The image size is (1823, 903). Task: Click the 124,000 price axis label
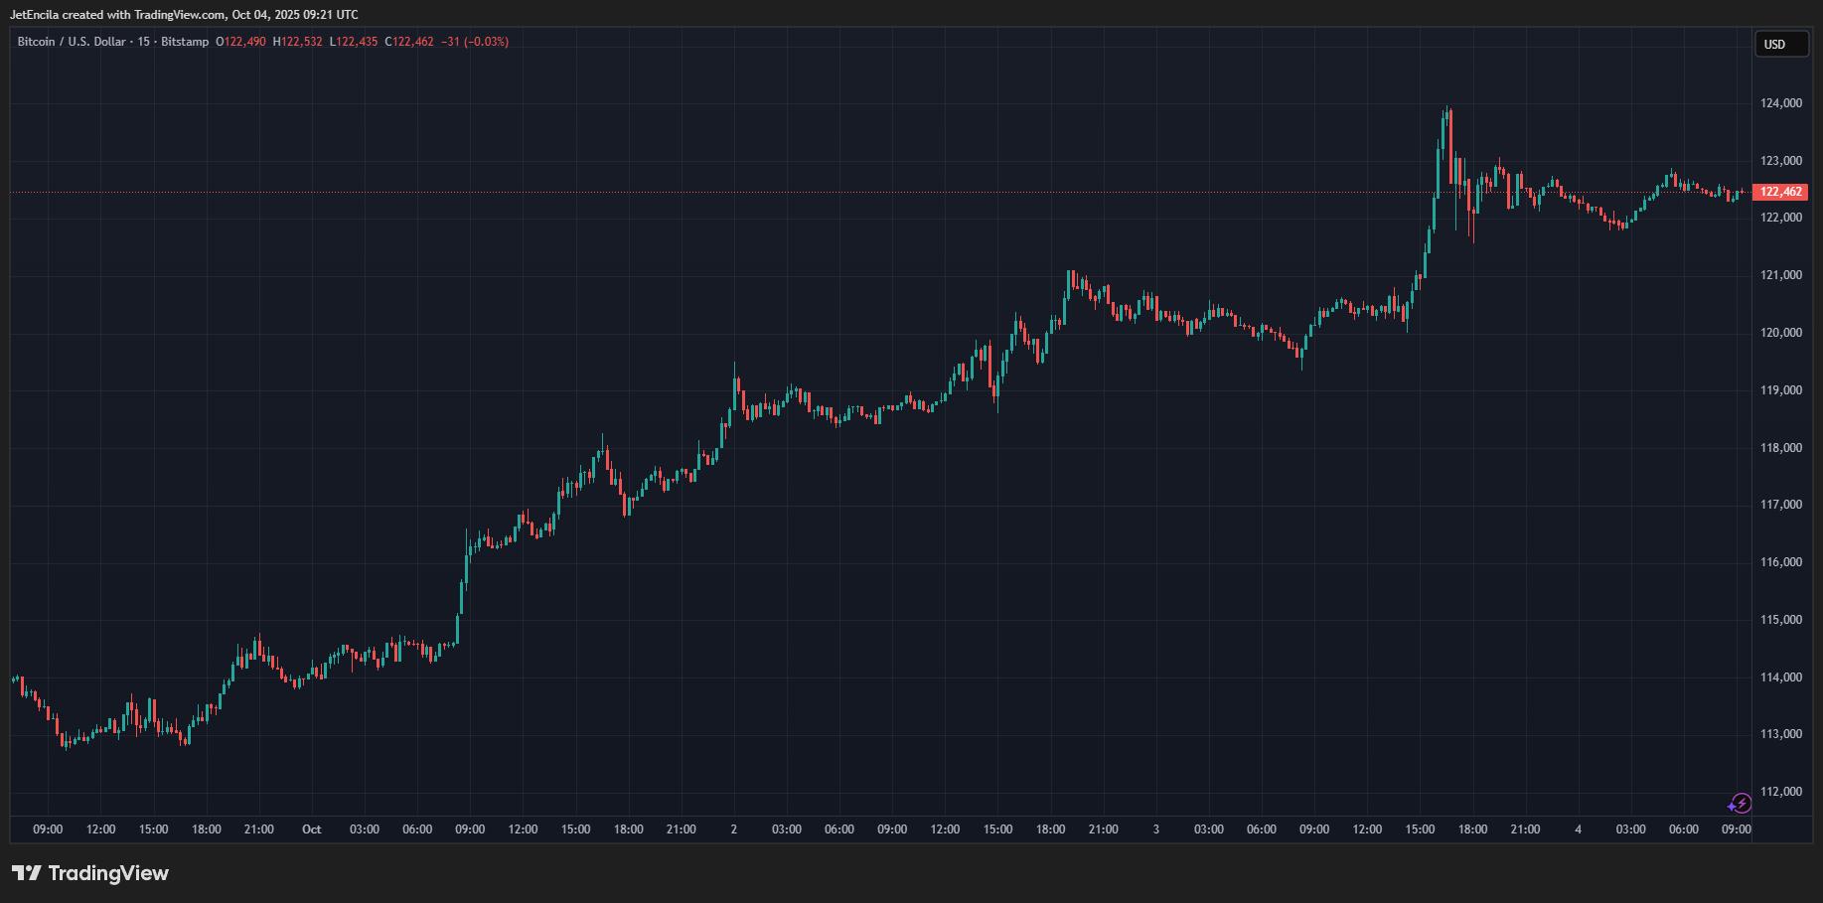(1780, 103)
